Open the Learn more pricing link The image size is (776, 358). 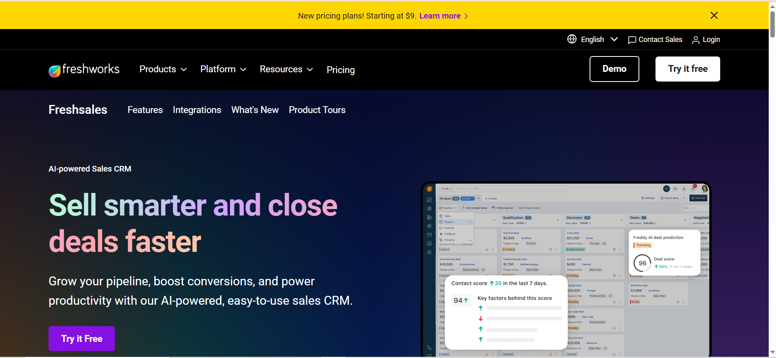pos(440,16)
